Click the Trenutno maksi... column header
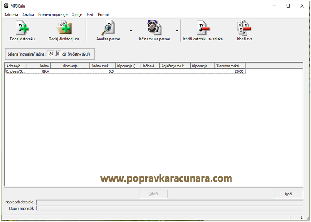The width and height of the screenshot is (311, 222). coord(230,66)
